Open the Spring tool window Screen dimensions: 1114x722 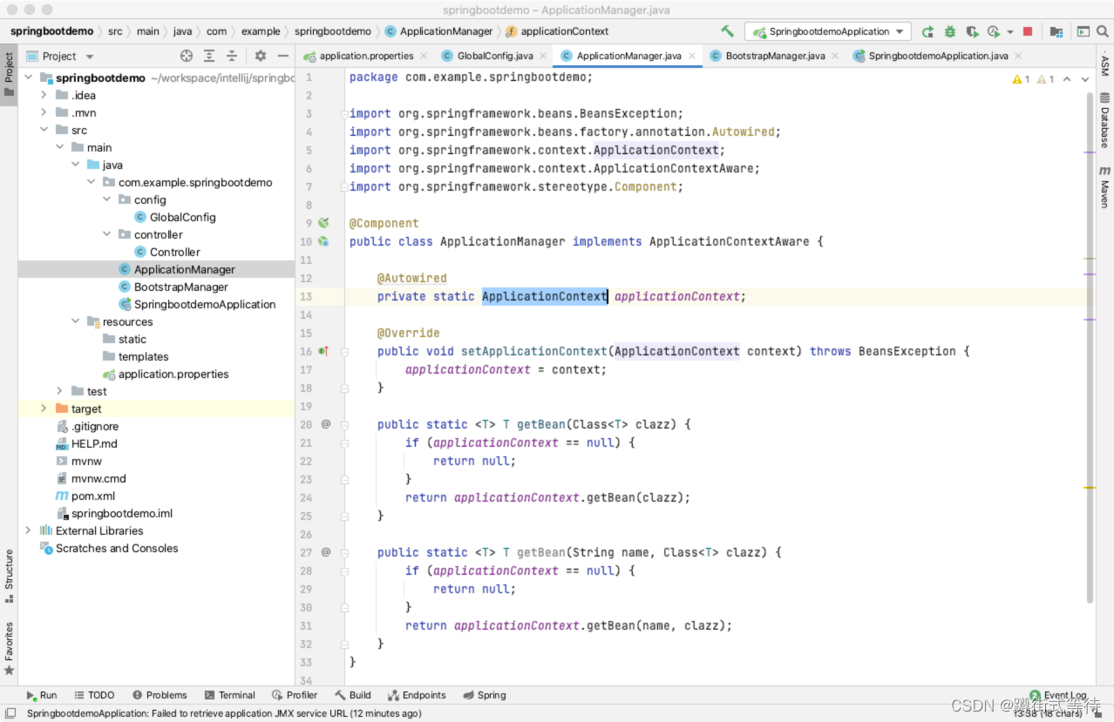[485, 695]
